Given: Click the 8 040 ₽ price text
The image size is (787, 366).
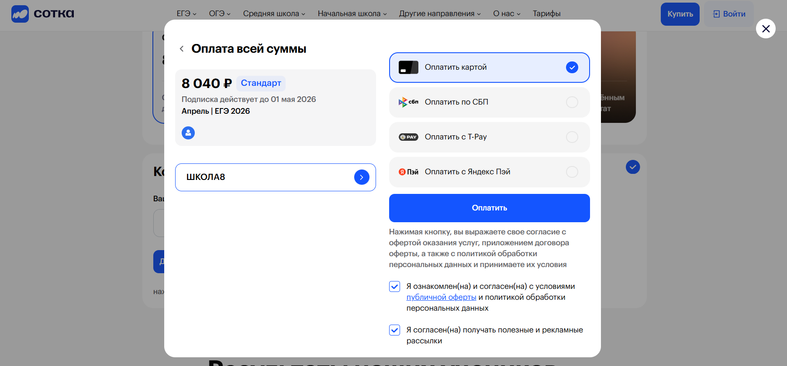Looking at the screenshot, I should pyautogui.click(x=207, y=83).
